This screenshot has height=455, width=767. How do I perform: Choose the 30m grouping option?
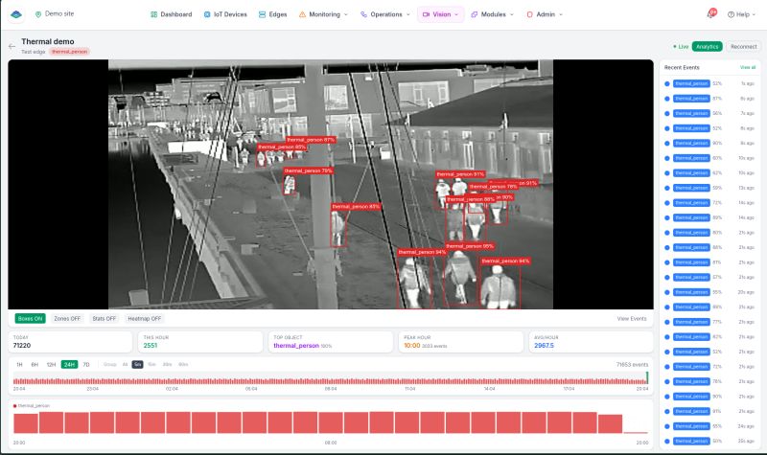tap(167, 365)
